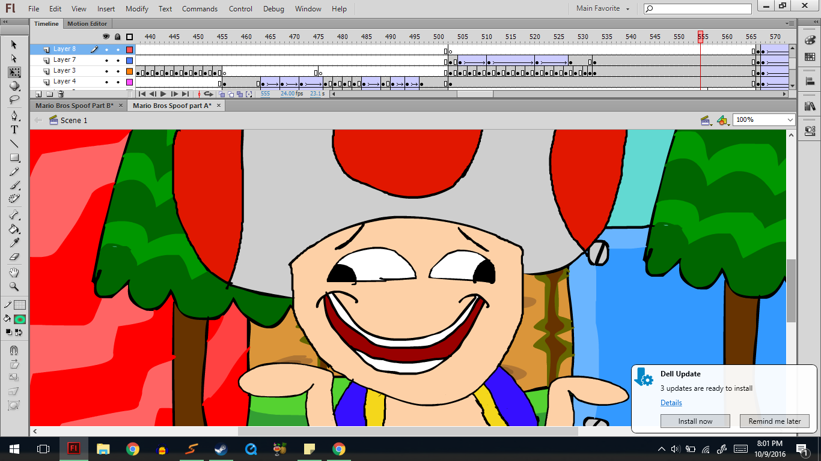Viewport: 821px width, 461px height.
Task: Toggle lock dot for Layer 3
Action: [x=118, y=71]
